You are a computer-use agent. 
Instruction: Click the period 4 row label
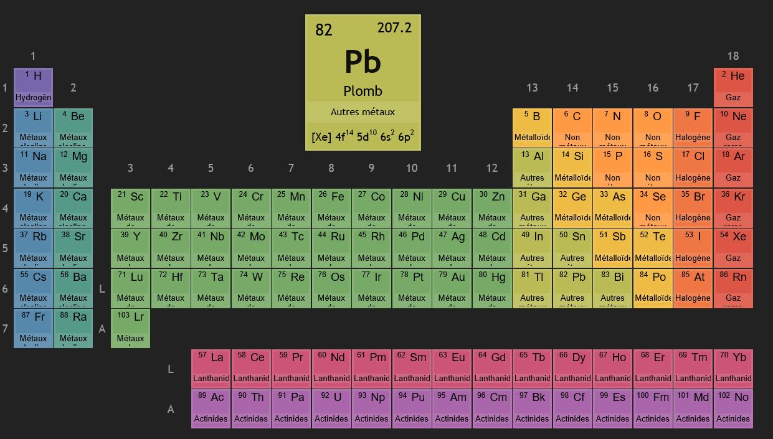click(6, 209)
